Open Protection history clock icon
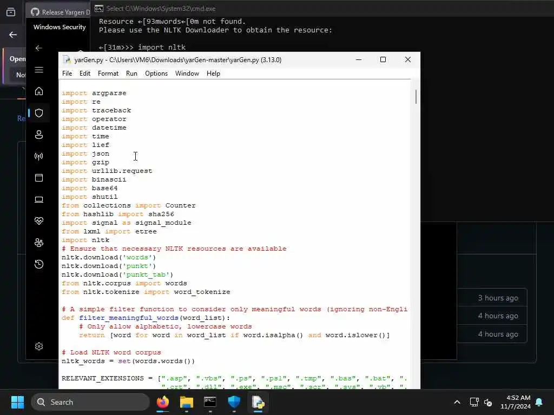This screenshot has height=415, width=554. point(39,264)
